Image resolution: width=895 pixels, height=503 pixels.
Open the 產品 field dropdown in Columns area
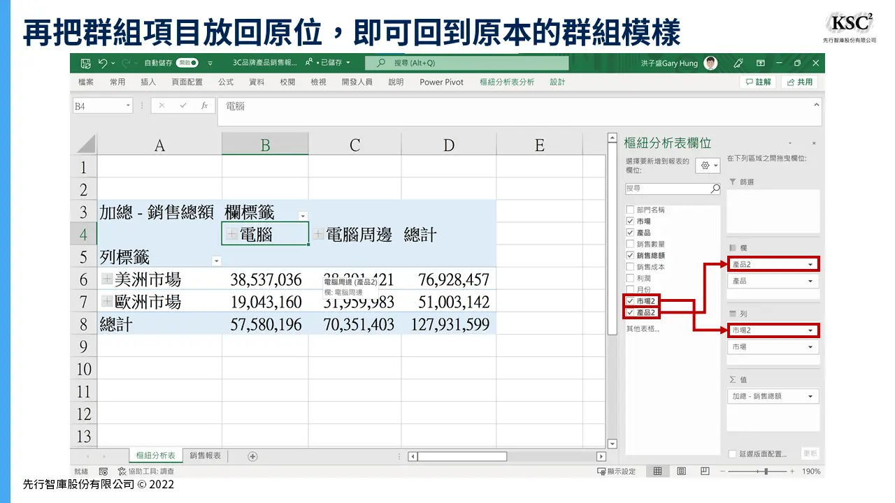point(810,281)
